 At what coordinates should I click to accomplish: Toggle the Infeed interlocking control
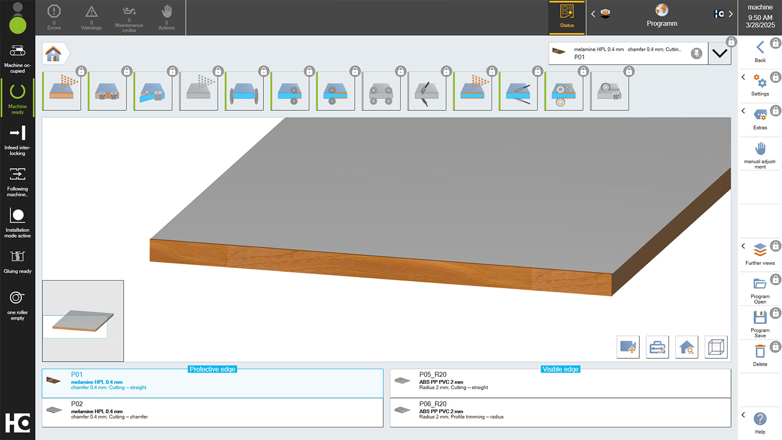[x=18, y=139]
